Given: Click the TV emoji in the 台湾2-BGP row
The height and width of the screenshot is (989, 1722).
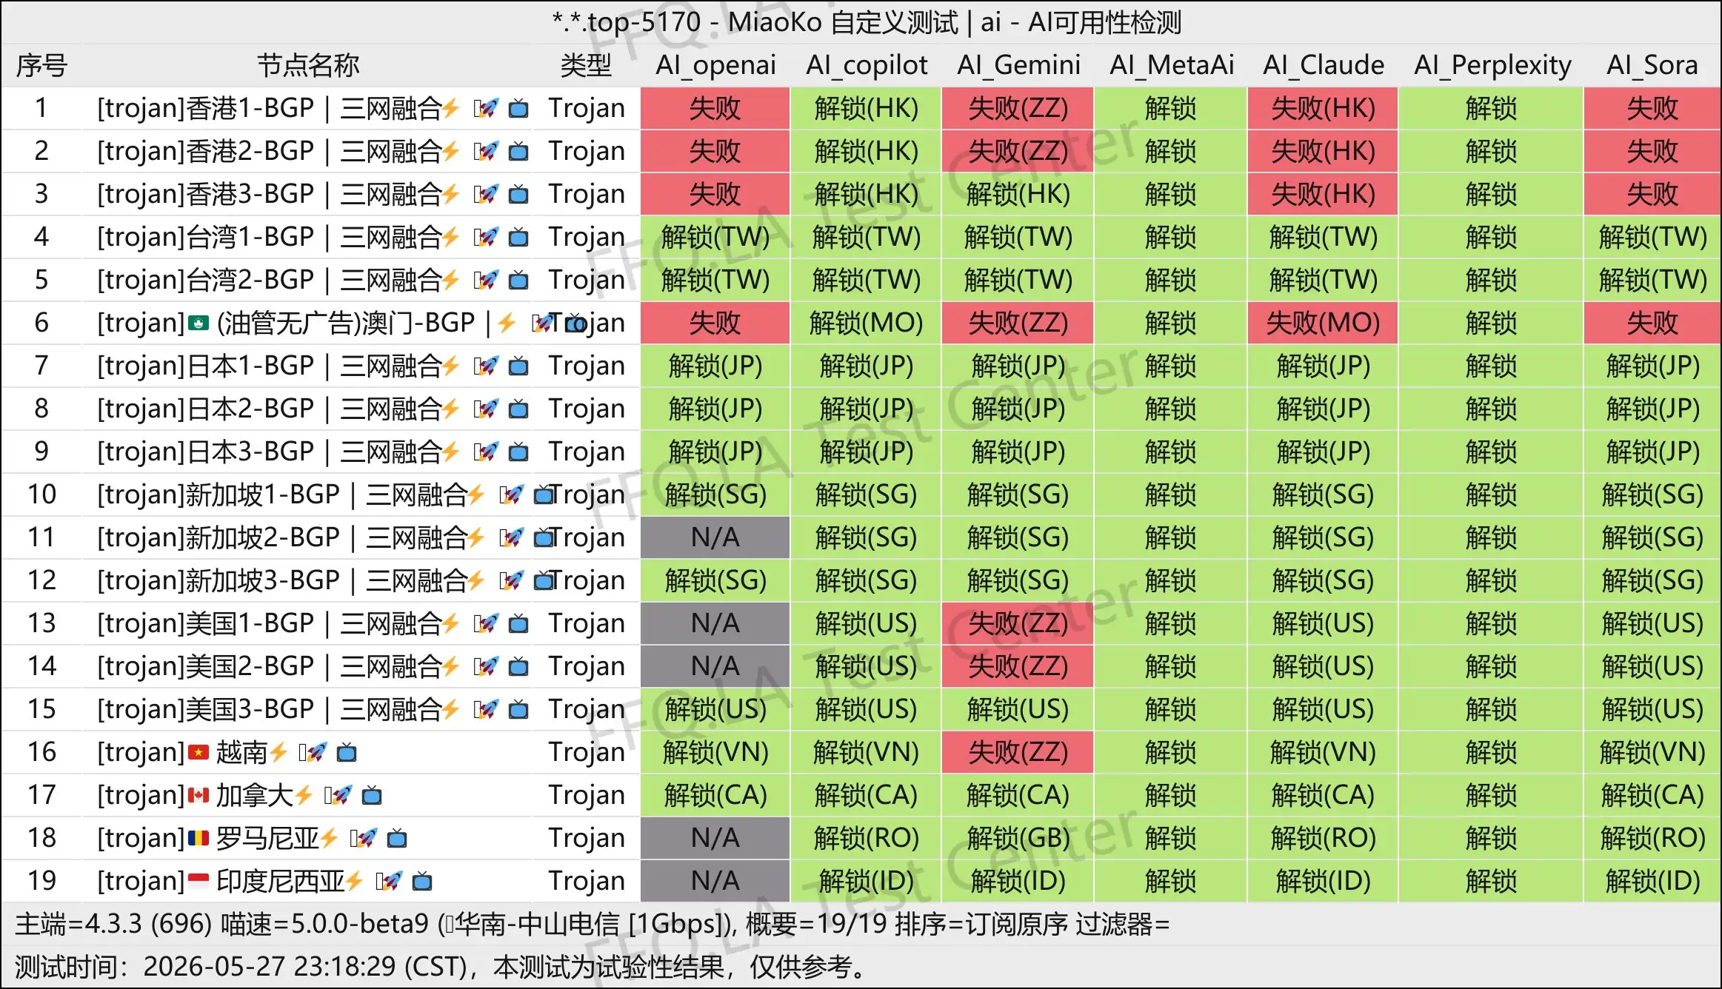Looking at the screenshot, I should 518,281.
